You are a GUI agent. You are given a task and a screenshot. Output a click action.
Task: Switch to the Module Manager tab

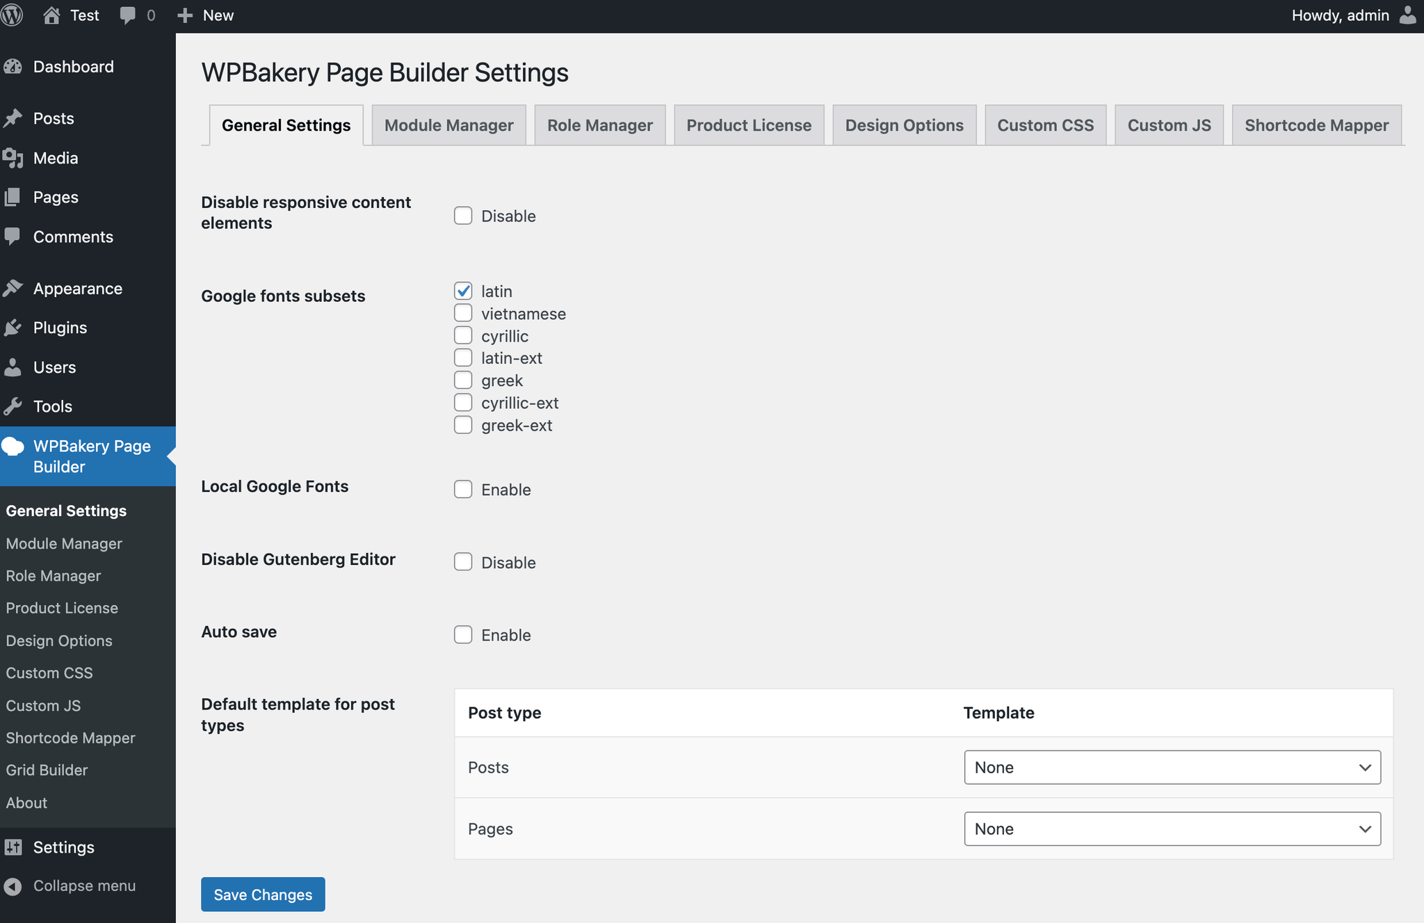448,125
